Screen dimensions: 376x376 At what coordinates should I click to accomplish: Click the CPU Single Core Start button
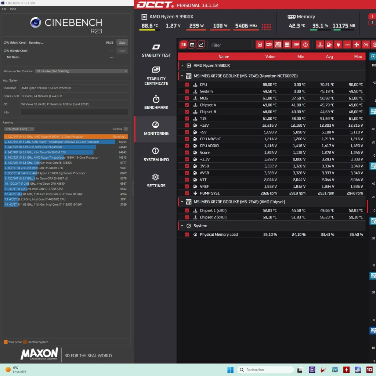pos(122,51)
